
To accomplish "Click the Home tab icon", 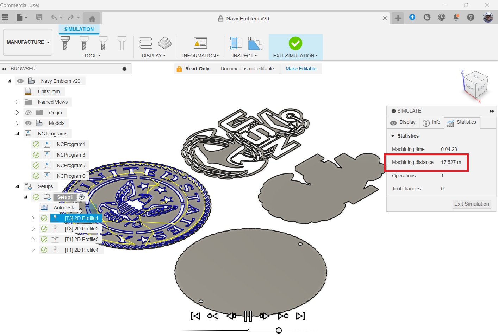I will pos(92,19).
